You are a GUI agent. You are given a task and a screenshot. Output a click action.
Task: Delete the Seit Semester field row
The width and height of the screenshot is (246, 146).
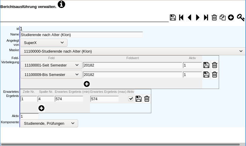[215, 65]
